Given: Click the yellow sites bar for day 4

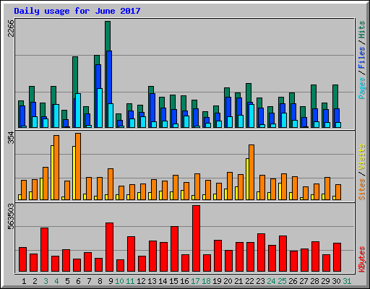Looking at the screenshot, I should coord(52,173).
